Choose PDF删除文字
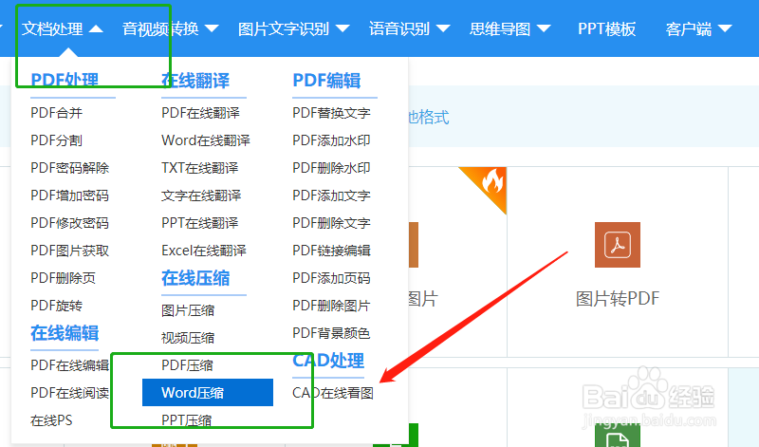Viewport: 759px width, 447px height. pyautogui.click(x=331, y=223)
